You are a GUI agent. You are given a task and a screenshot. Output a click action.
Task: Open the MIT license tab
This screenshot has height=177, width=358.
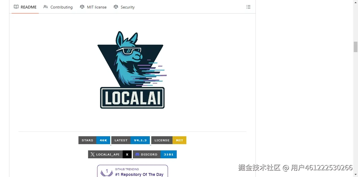[93, 7]
